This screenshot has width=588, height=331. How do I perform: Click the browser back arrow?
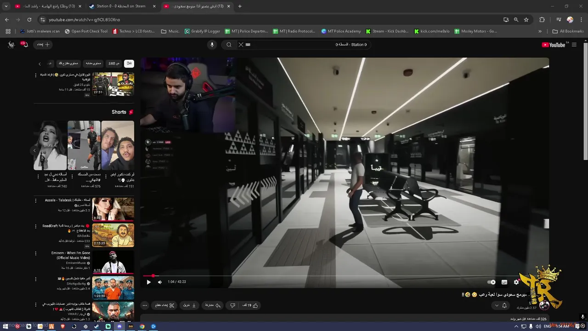coord(7,20)
